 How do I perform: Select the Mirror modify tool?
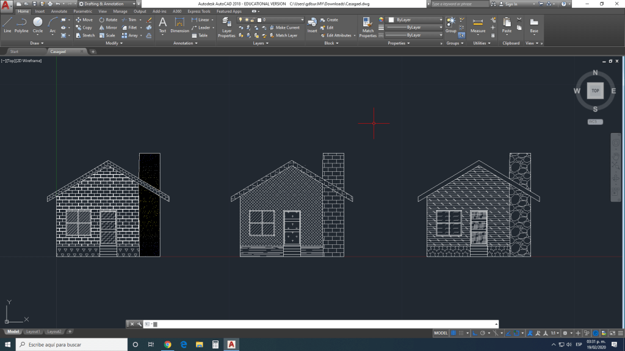[108, 27]
